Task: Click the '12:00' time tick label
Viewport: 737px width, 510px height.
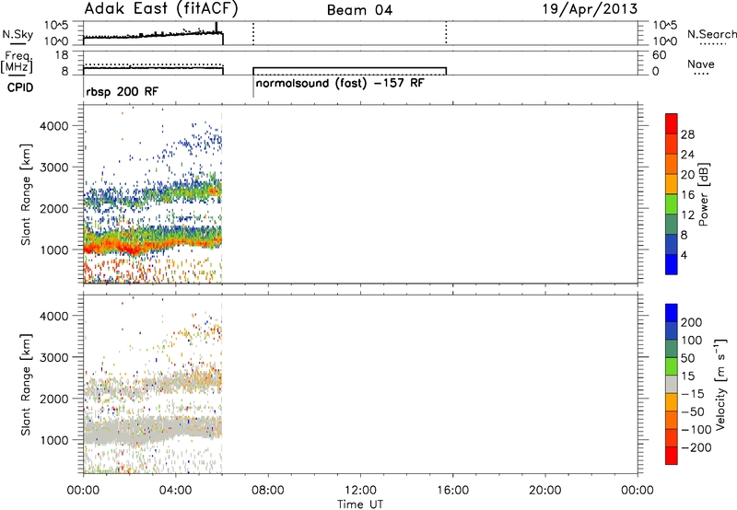Action: tap(360, 491)
